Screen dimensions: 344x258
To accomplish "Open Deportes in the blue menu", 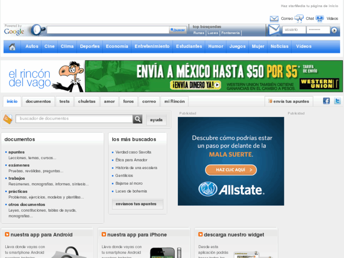I will click(90, 46).
